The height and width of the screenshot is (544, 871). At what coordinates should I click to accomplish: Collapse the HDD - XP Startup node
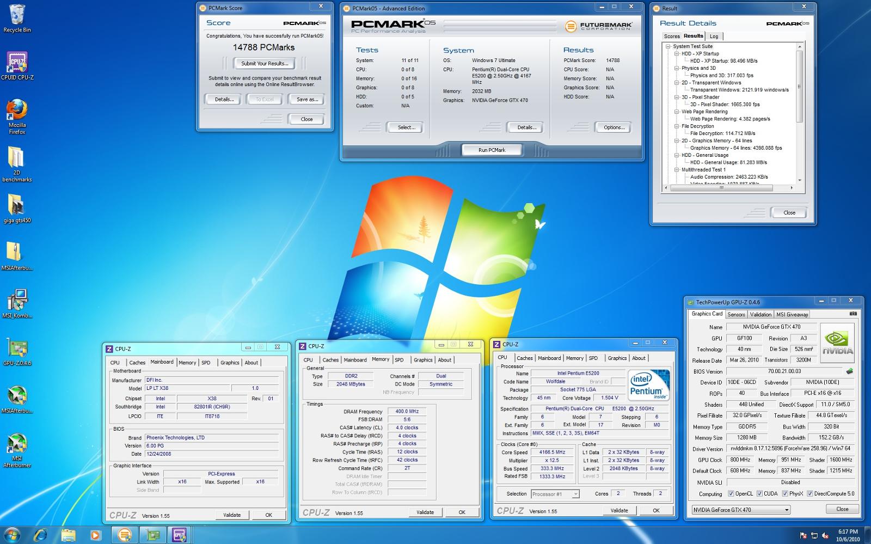click(x=677, y=54)
